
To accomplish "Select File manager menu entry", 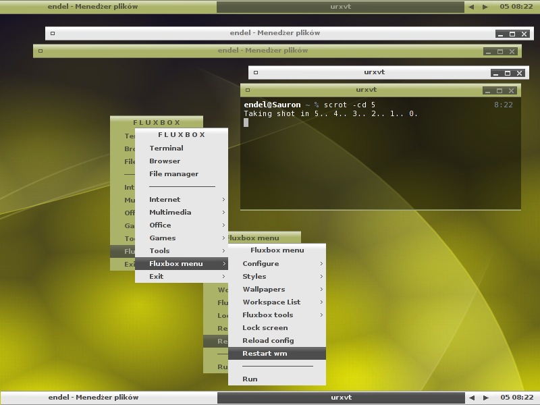I will (x=182, y=174).
